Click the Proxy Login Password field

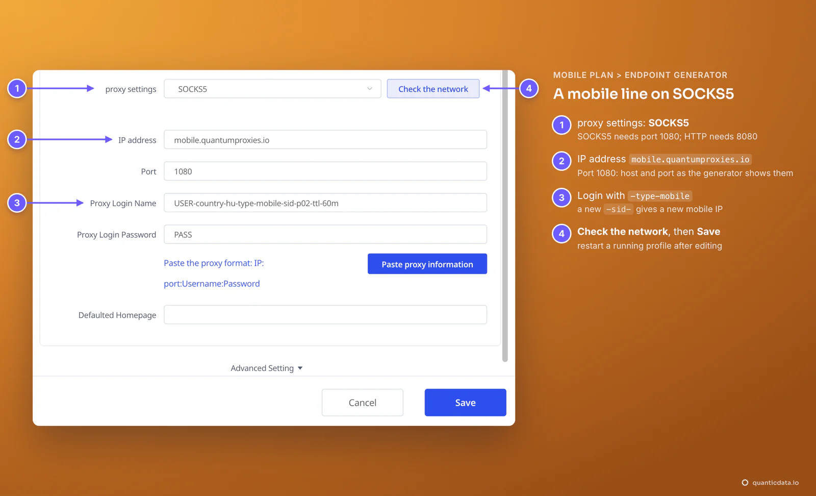(325, 235)
